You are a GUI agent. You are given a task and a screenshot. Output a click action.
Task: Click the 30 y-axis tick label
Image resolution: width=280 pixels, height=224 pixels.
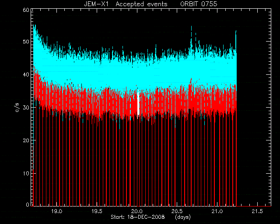[26, 107]
